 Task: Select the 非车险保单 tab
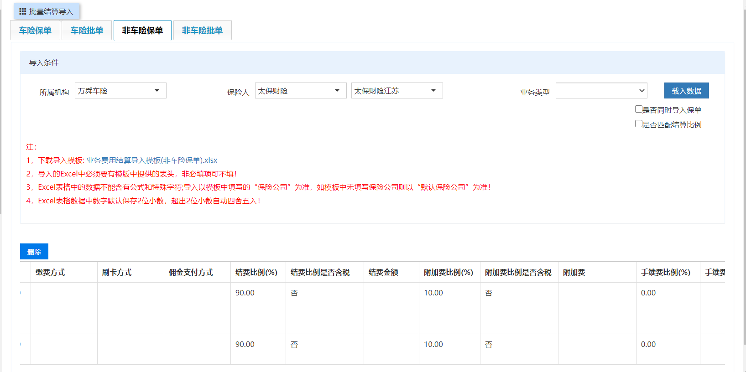tap(142, 31)
